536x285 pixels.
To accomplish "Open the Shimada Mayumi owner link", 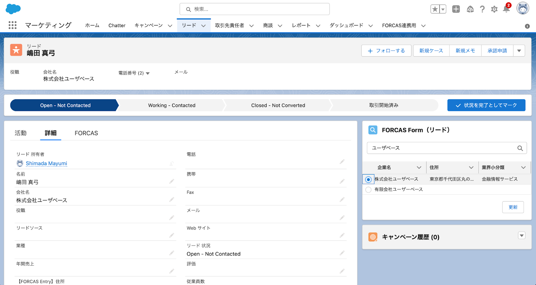I will (x=46, y=163).
